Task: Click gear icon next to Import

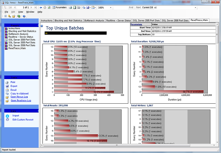Action: tap(7, 116)
